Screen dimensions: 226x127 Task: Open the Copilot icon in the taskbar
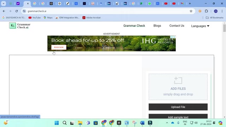[220, 123]
